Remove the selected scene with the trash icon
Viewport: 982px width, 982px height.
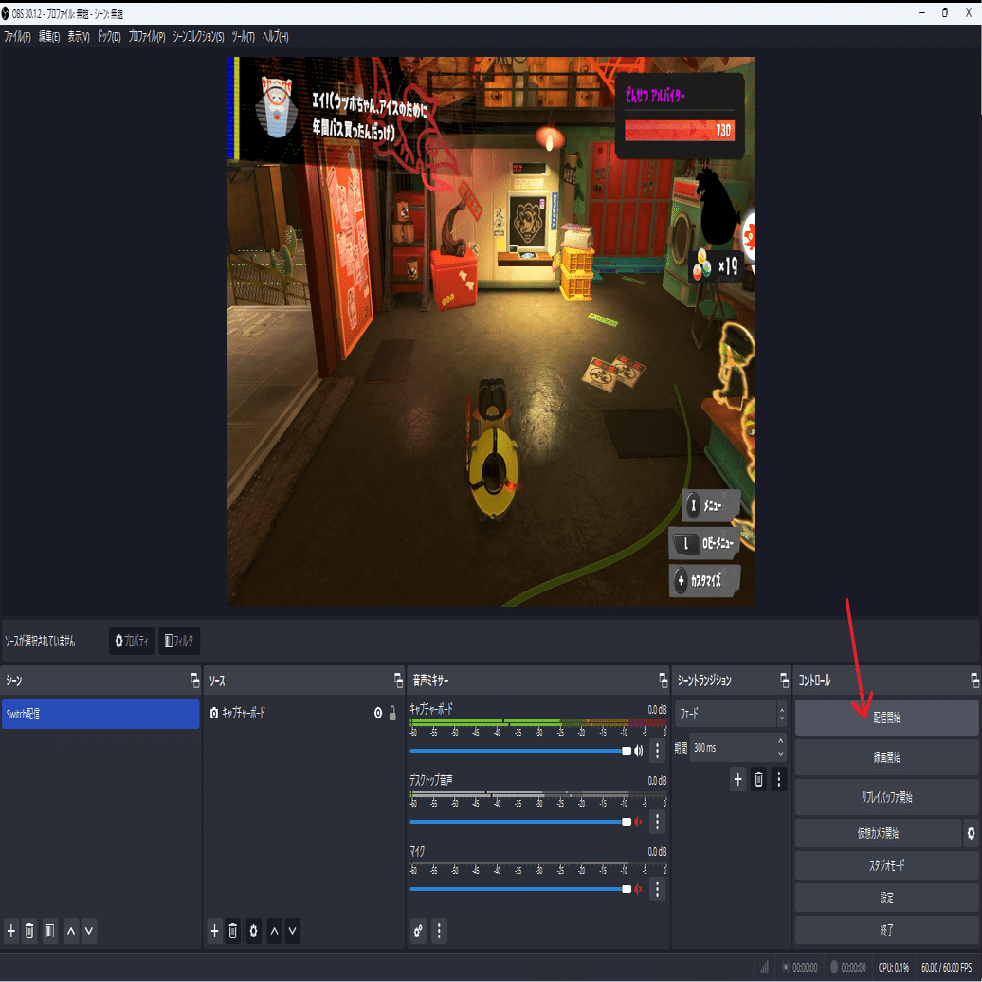[x=29, y=931]
